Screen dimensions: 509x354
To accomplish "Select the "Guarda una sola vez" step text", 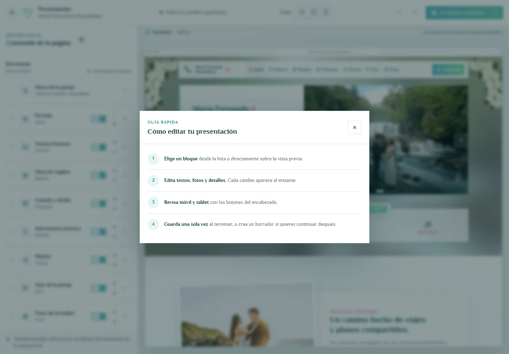I will (x=186, y=224).
